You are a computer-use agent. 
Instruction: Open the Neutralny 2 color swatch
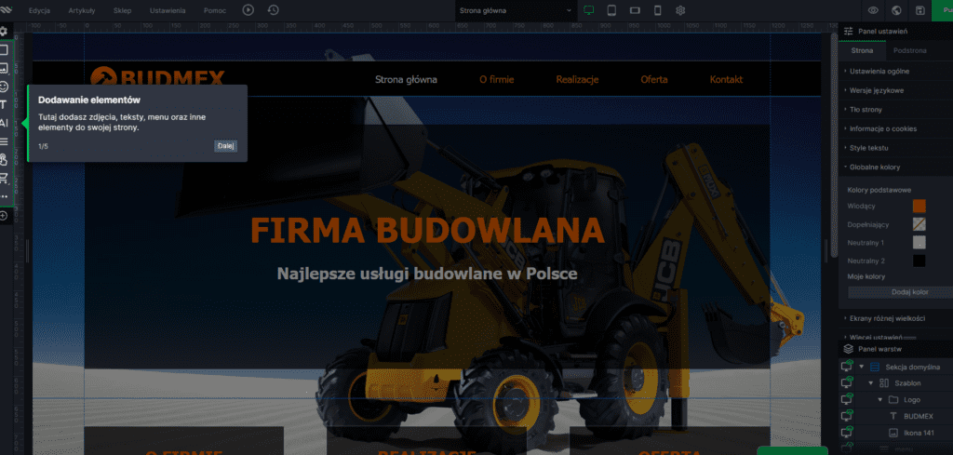[x=919, y=261]
